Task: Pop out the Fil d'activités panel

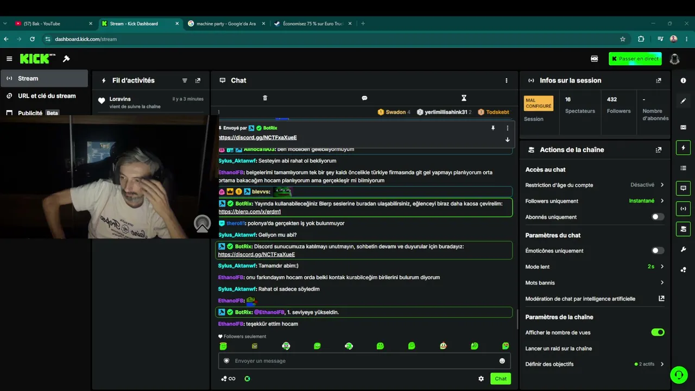Action: (198, 80)
